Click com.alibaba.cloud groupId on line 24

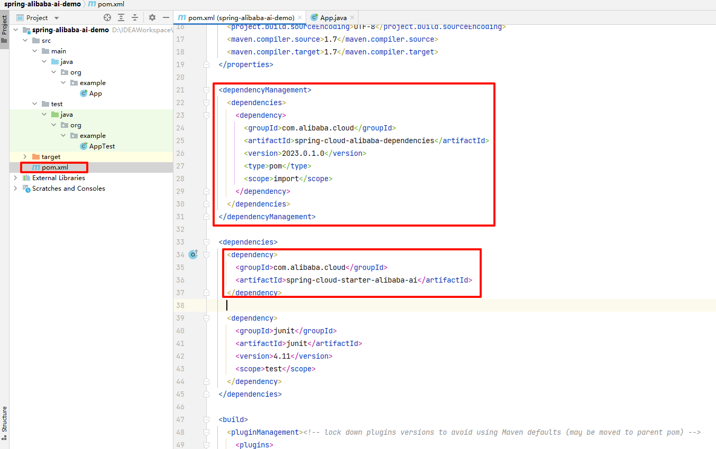click(318, 128)
